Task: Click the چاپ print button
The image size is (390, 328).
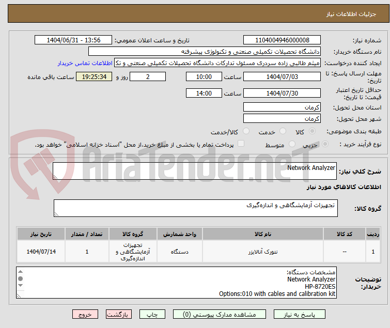Action: [152, 315]
